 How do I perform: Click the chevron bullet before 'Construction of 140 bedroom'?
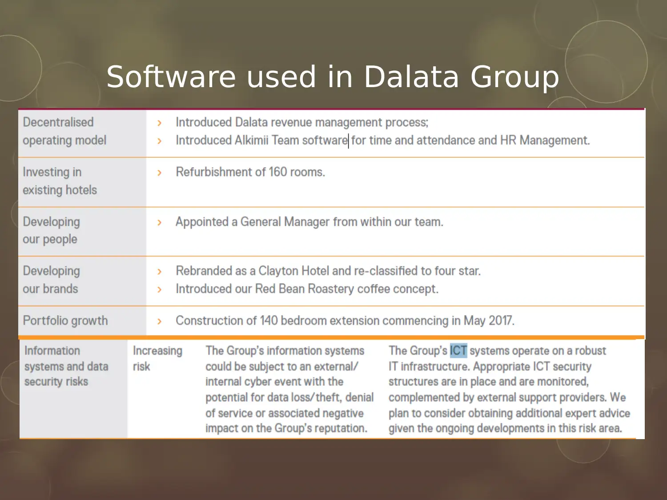pyautogui.click(x=160, y=321)
